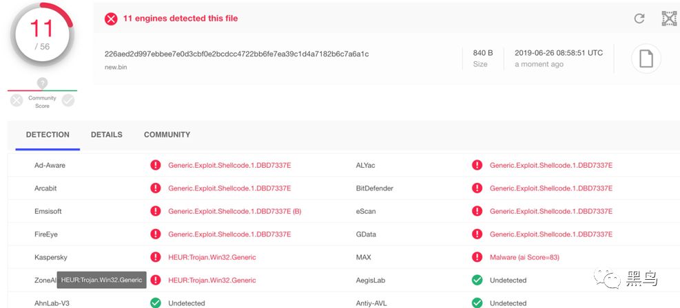Click the BitDefender engine detection result
The width and height of the screenshot is (680, 308).
(x=550, y=188)
